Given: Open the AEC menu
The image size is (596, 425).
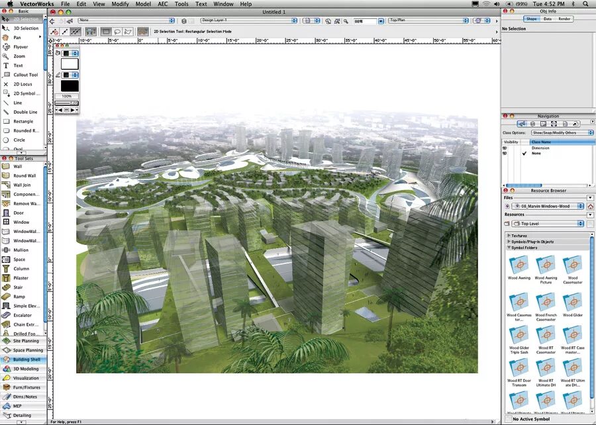Looking at the screenshot, I should (163, 4).
